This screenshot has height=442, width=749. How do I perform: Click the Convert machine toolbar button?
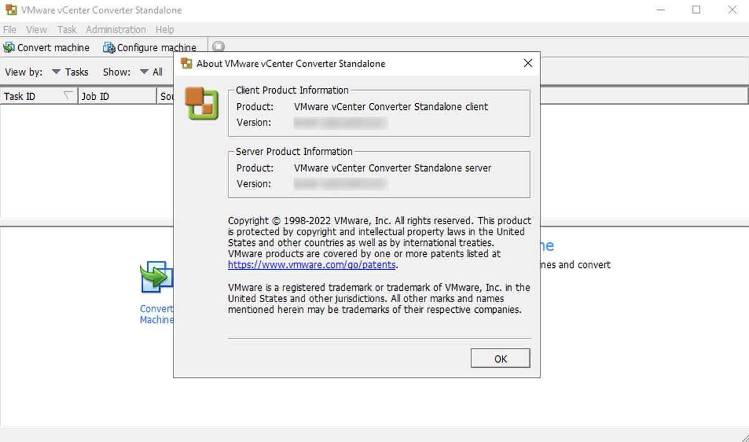point(47,47)
